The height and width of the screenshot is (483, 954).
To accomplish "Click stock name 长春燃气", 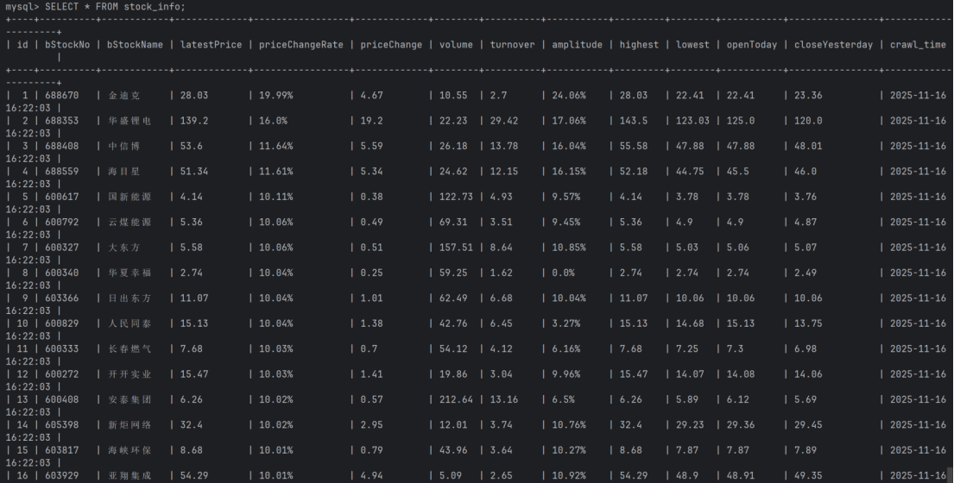I will pyautogui.click(x=130, y=348).
